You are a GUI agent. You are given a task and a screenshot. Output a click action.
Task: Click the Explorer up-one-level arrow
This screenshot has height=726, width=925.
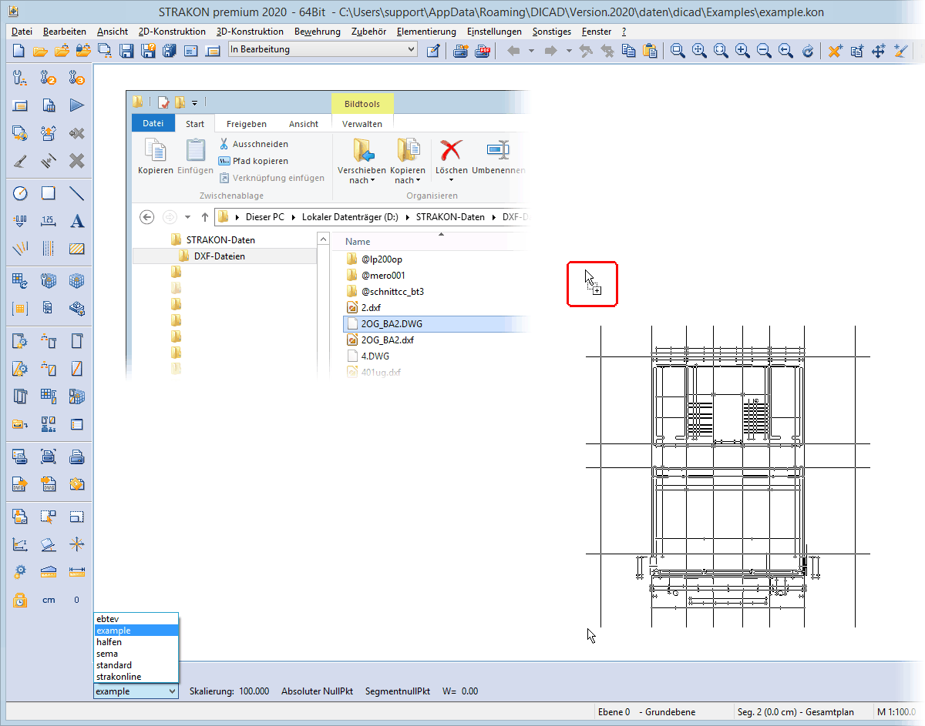(x=204, y=217)
